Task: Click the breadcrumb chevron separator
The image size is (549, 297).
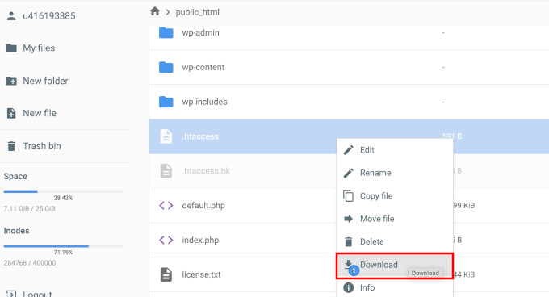Action: pos(168,12)
